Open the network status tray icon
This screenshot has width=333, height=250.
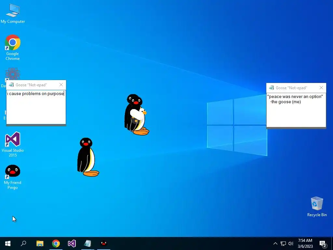283,243
